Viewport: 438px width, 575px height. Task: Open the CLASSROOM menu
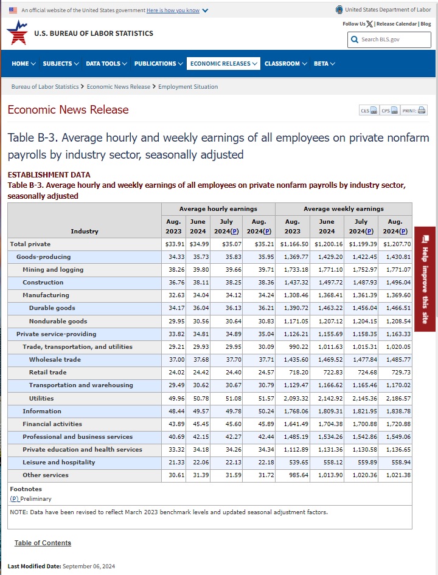285,64
